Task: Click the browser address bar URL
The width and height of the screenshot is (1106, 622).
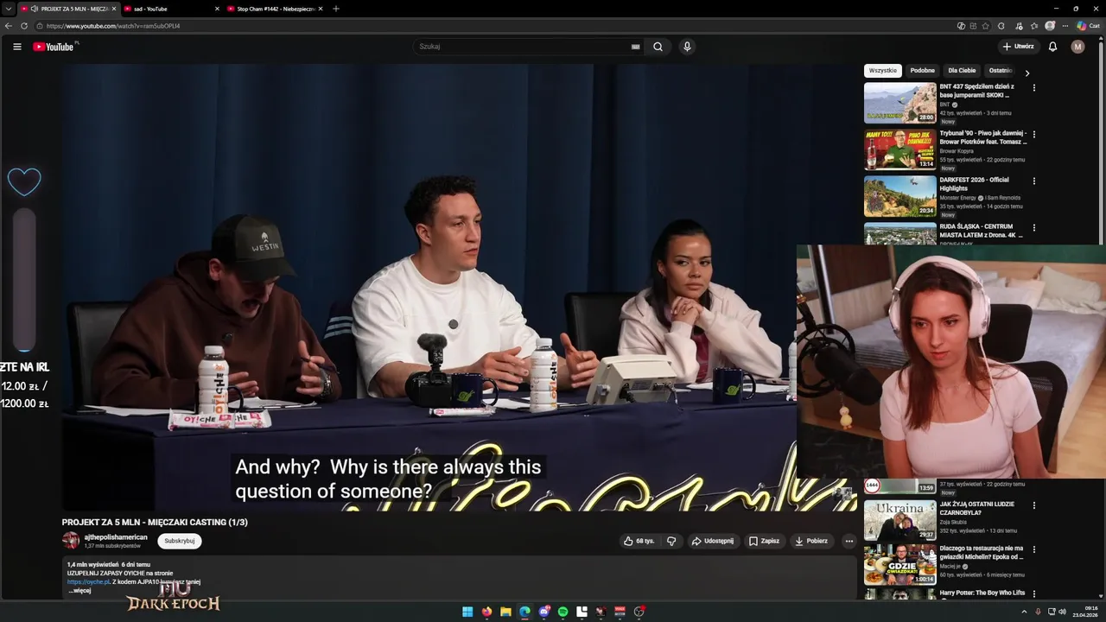Action: click(113, 26)
